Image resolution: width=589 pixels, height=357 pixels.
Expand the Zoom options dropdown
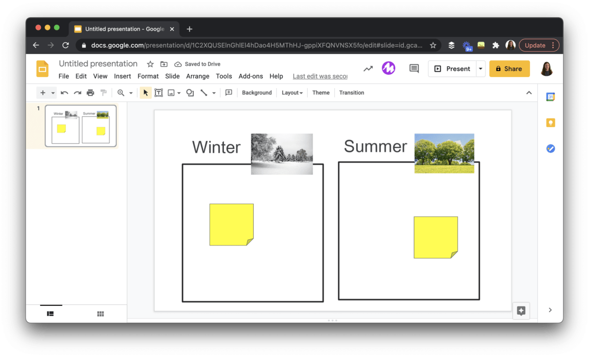tap(131, 92)
